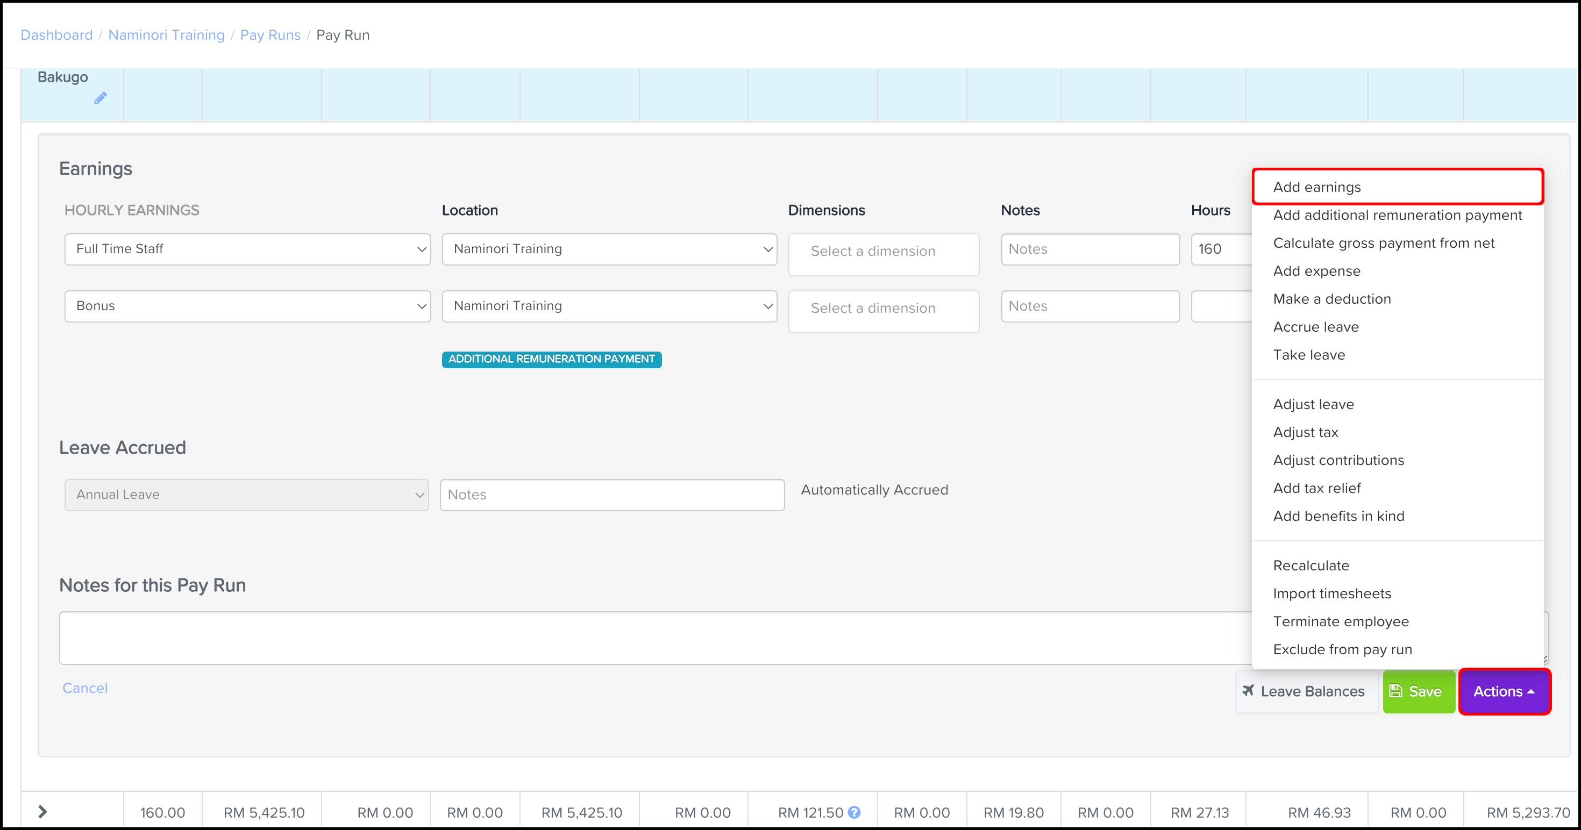1581x830 pixels.
Task: Open the Full Time Staff earnings dropdown
Action: [x=247, y=249]
